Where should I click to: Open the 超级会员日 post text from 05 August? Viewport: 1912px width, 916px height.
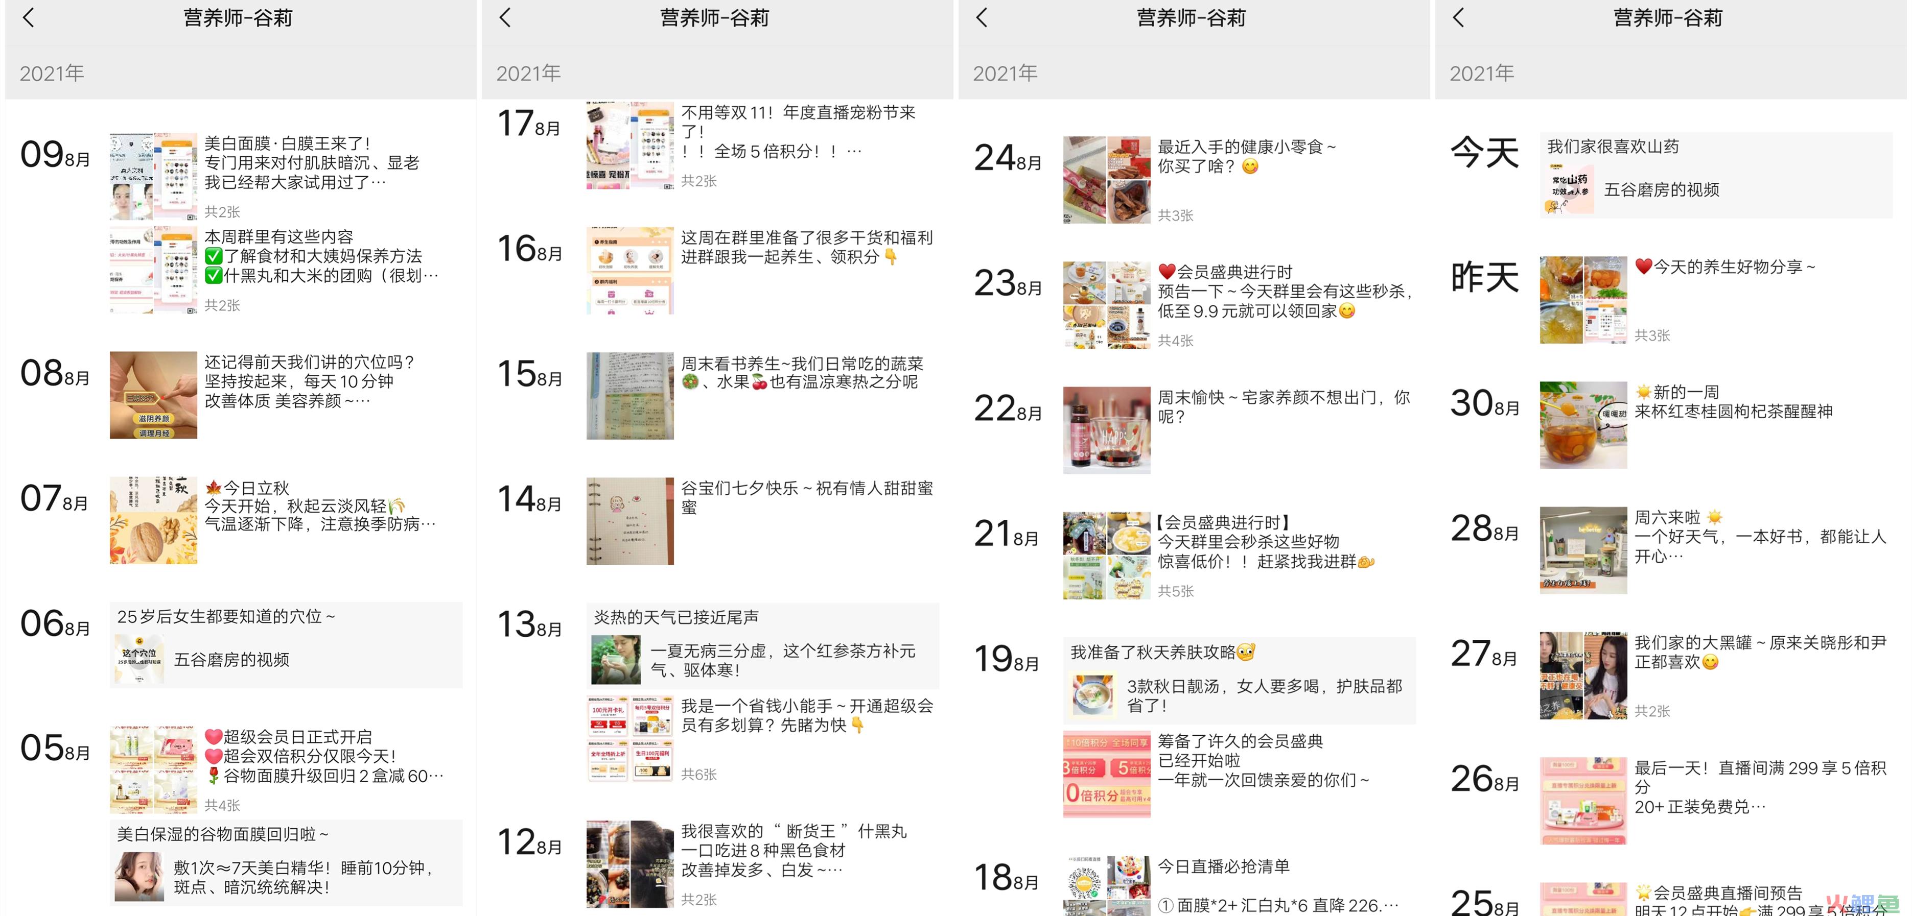point(325,757)
